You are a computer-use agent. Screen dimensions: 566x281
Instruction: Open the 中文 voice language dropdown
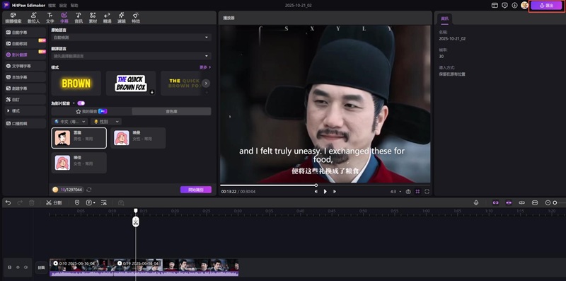(70, 122)
